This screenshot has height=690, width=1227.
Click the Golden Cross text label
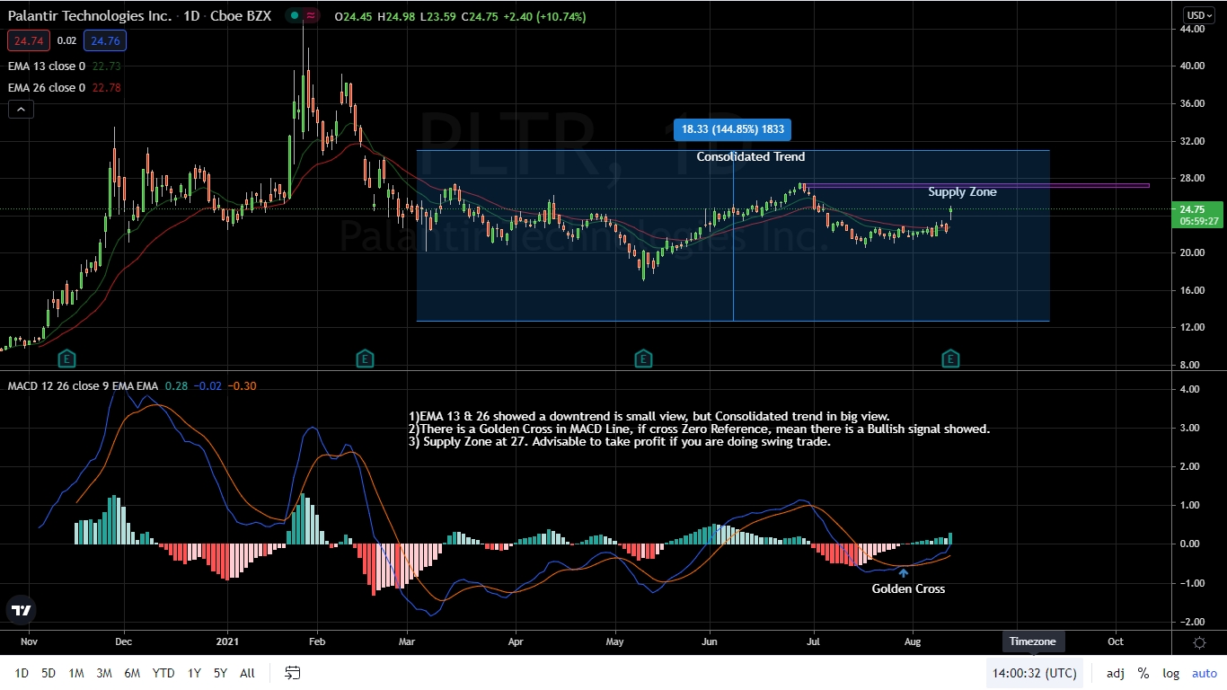908,589
